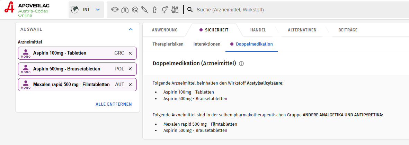This screenshot has height=145, width=409.
Task: Open the Mexalen rapid 500 mg - Filmtabletten entry
Action: (77, 85)
